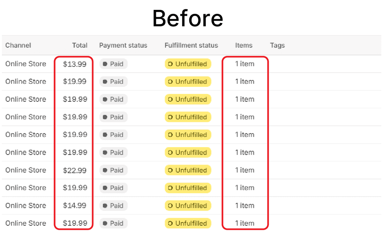
Task: Click the Unfulfilled circle icon in the $22.99 order
Action: (x=170, y=170)
